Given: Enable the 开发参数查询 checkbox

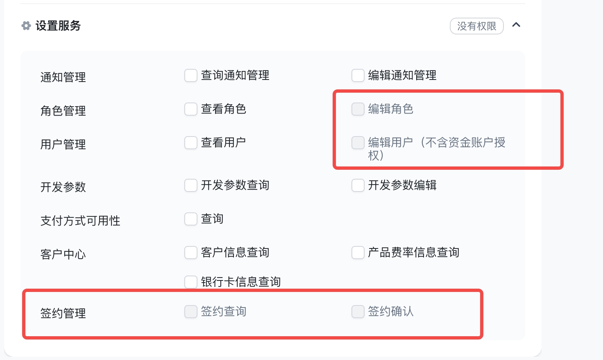Looking at the screenshot, I should point(191,185).
